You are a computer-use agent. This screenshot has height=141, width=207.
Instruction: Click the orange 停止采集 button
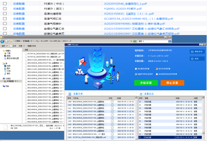(x=172, y=83)
